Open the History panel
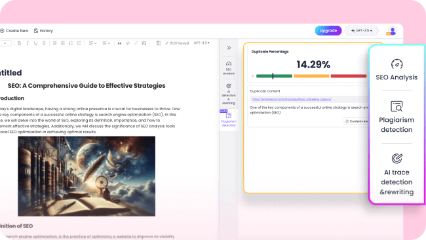This screenshot has height=240, width=426. coord(43,31)
